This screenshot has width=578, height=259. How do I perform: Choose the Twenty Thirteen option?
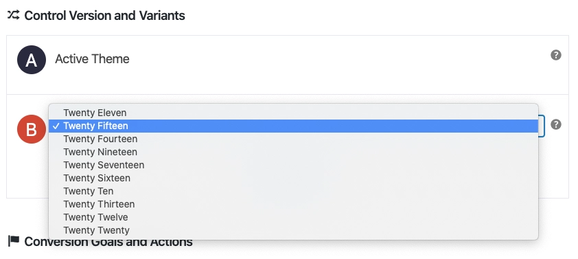pyautogui.click(x=293, y=204)
